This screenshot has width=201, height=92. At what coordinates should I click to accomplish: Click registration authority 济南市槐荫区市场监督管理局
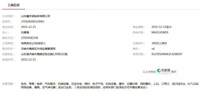38,49
